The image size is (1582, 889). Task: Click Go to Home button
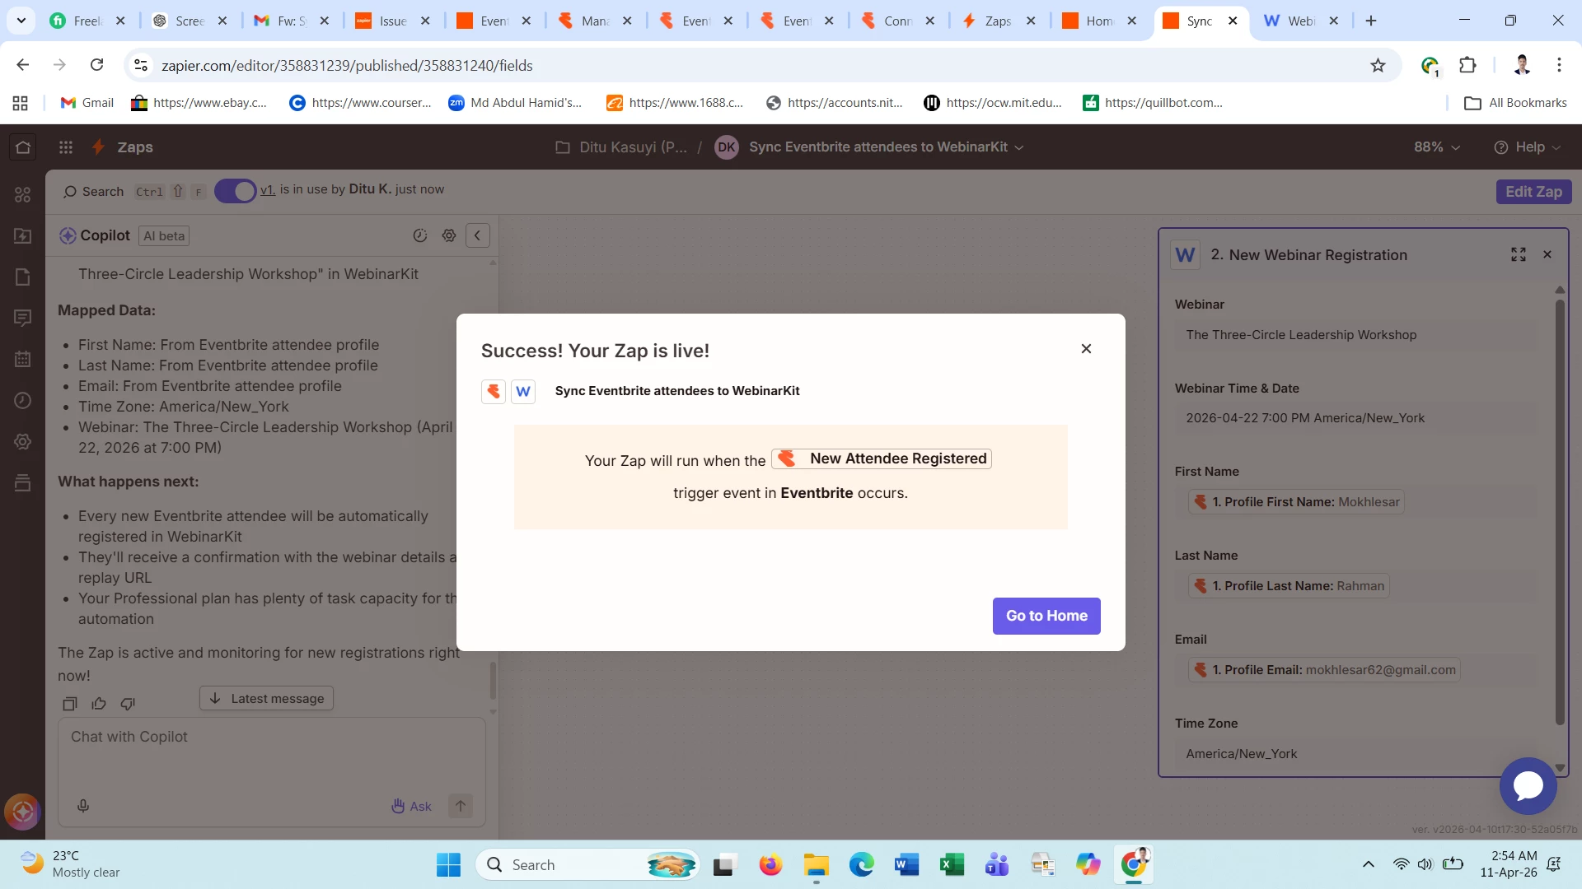click(1046, 616)
